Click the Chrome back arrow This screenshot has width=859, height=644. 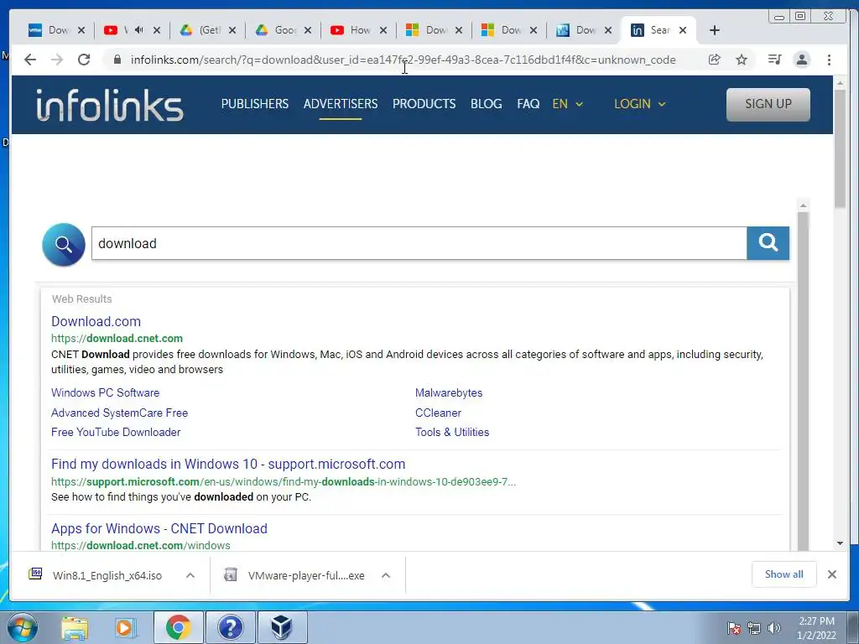coord(30,60)
